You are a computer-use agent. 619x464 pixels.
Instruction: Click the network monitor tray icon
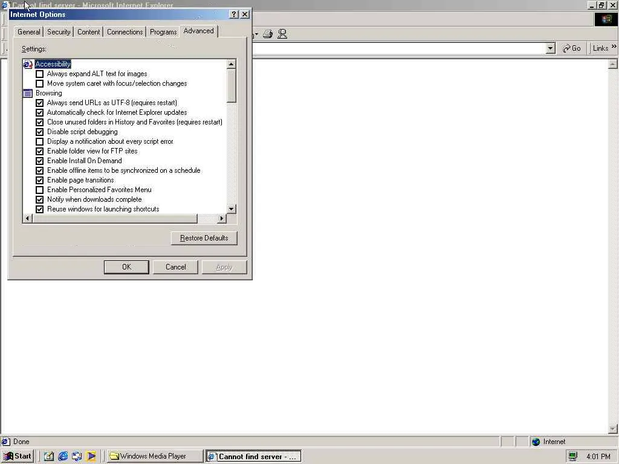click(x=572, y=457)
